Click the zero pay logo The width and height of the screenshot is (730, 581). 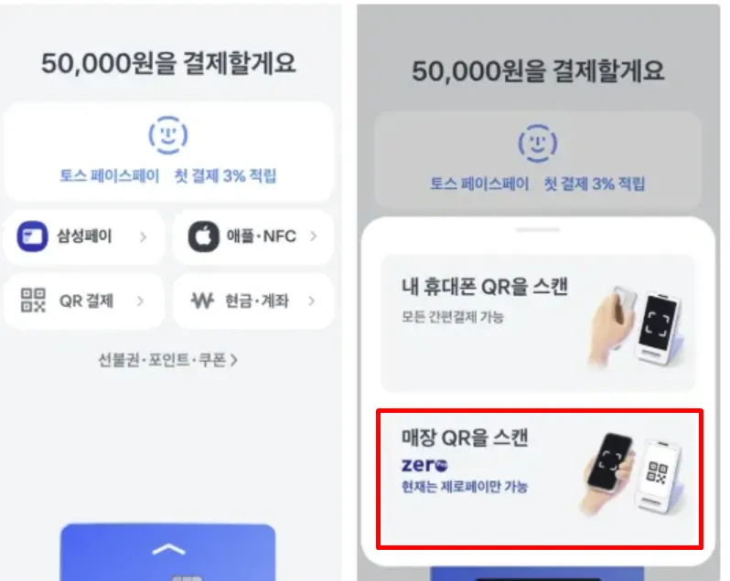click(424, 464)
